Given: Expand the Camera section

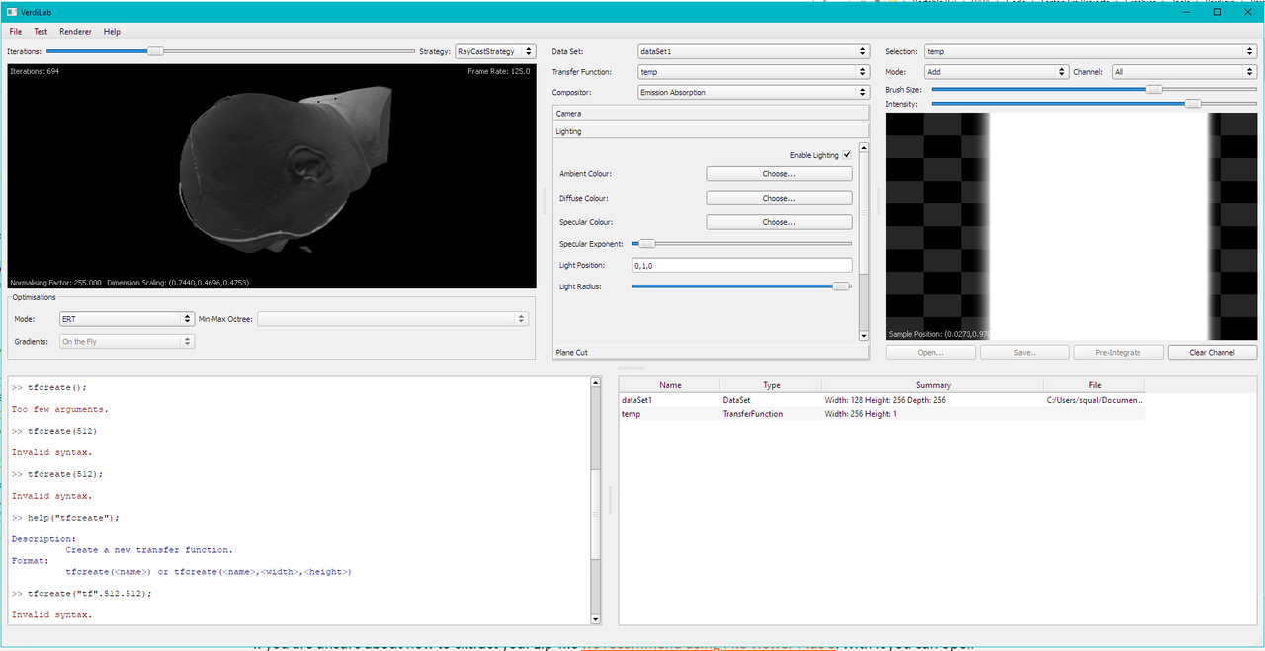Looking at the screenshot, I should click(710, 114).
